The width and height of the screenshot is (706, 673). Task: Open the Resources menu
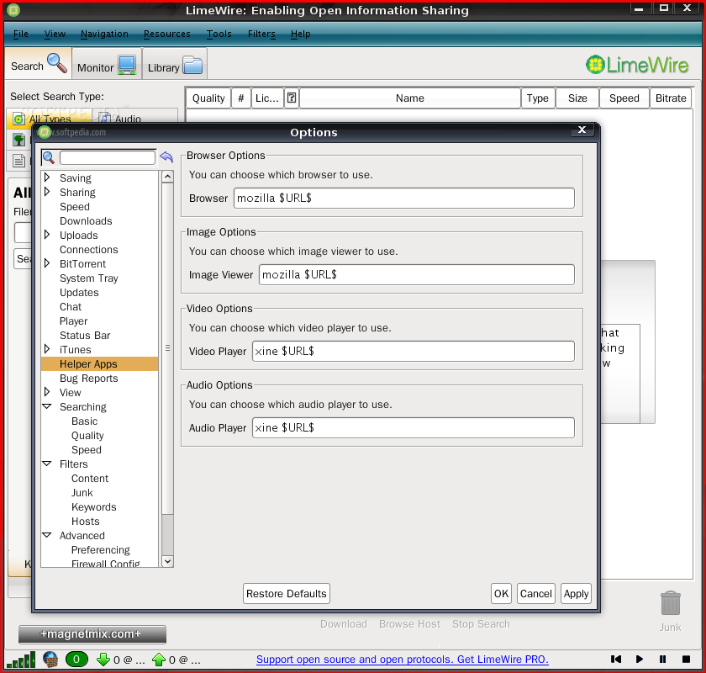point(167,34)
